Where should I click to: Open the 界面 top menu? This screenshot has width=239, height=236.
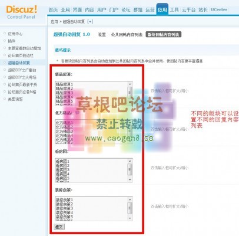pyautogui.click(x=77, y=9)
